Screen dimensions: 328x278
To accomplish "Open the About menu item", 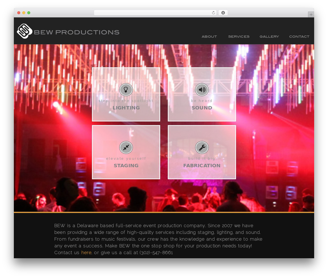I will click(x=209, y=37).
